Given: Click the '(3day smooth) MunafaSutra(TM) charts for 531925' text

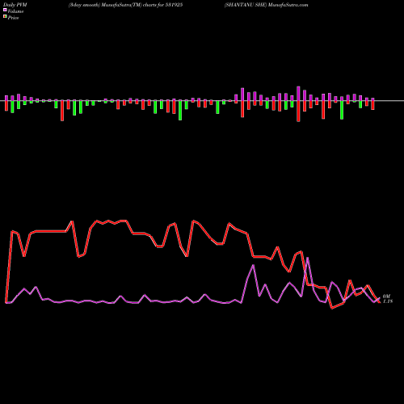Looking at the screenshot, I should tap(125, 5).
